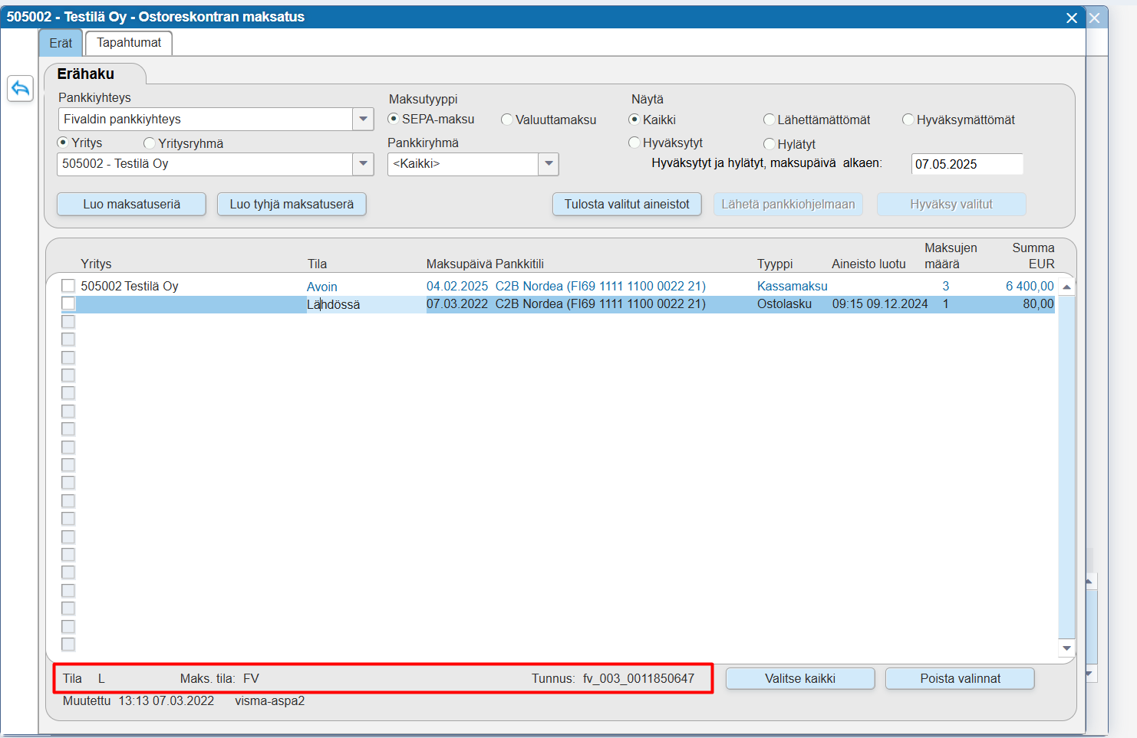Click the batch list scroll down arrow
1137x738 pixels.
(x=1066, y=648)
